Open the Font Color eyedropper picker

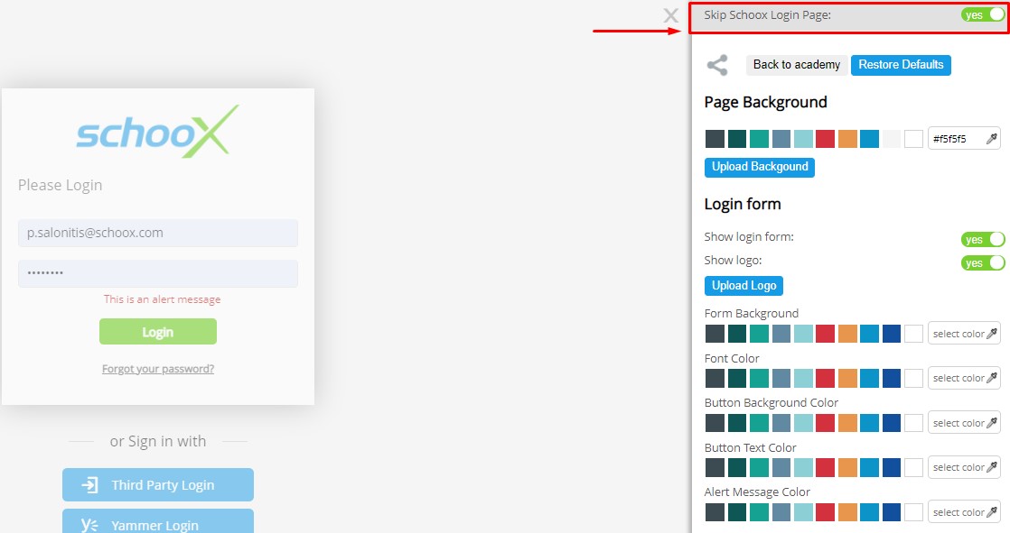[988, 378]
